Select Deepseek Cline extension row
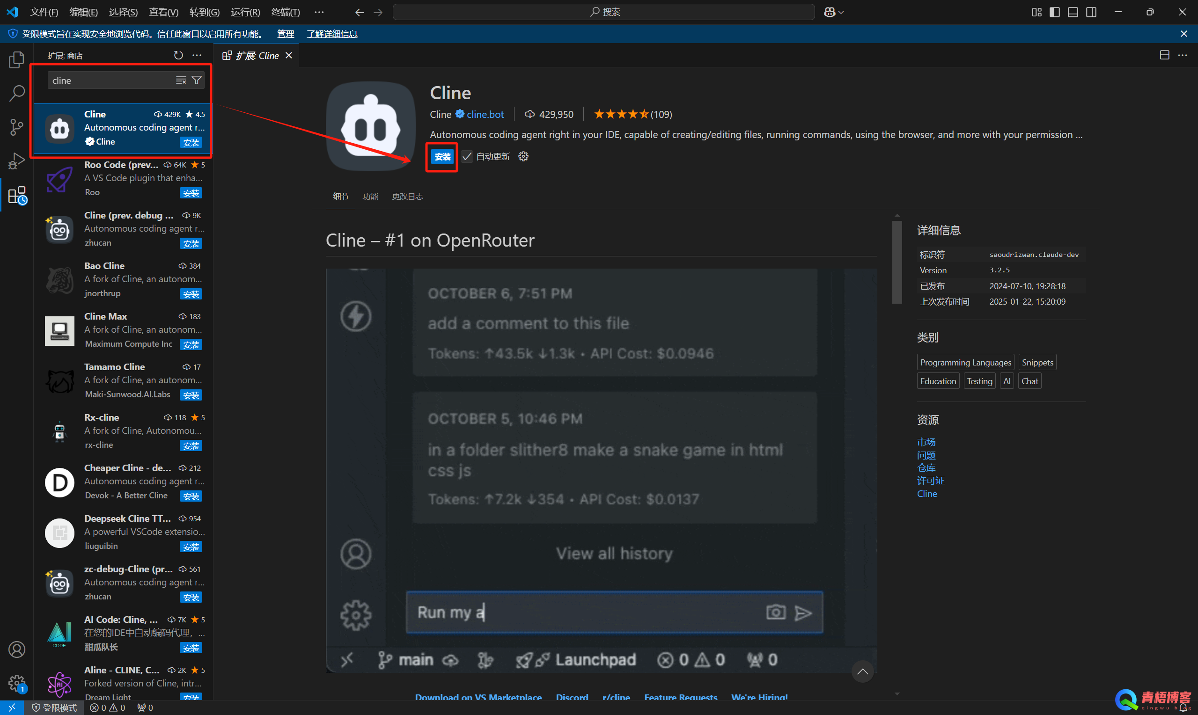1198x715 pixels. 124,533
